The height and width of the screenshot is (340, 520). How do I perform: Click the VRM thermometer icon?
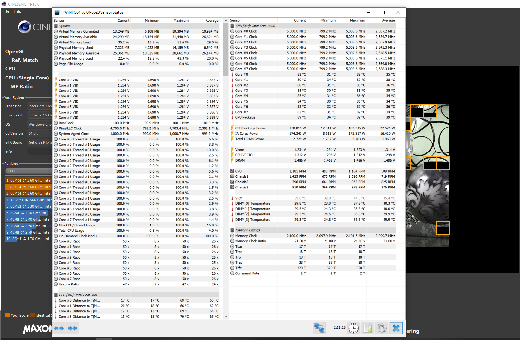(232, 198)
